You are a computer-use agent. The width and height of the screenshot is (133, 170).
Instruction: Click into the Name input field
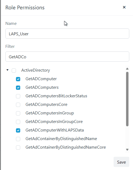coord(67,34)
